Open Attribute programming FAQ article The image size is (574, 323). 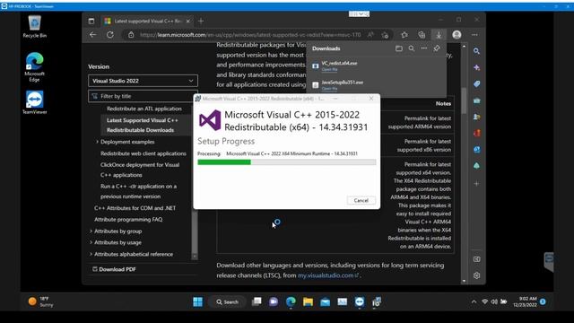pos(128,219)
